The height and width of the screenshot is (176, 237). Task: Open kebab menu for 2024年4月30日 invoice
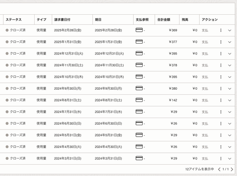[x=221, y=147]
